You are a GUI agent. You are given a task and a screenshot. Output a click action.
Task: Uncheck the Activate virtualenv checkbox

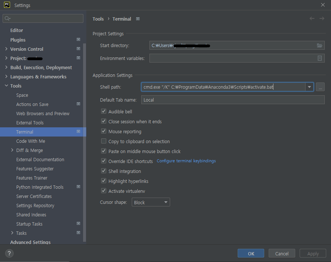coord(104,191)
